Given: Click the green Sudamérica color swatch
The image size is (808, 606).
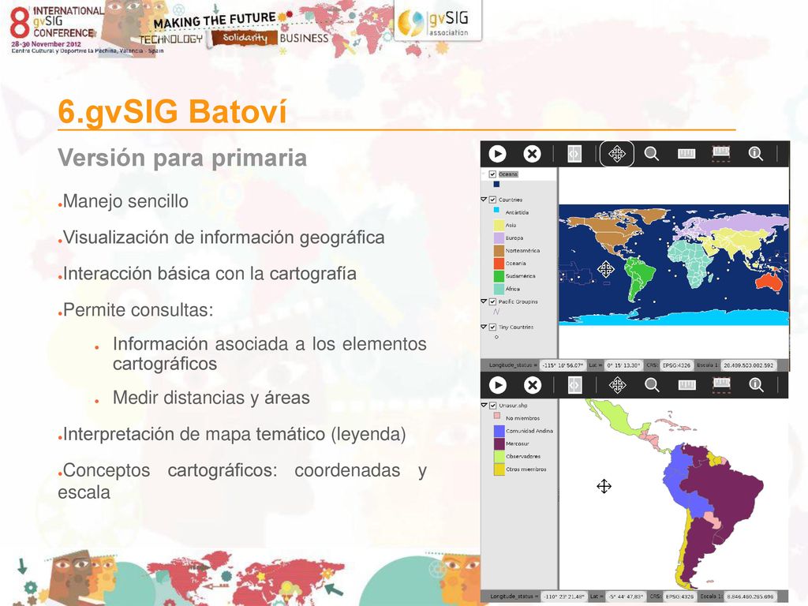Looking at the screenshot, I should click(499, 276).
